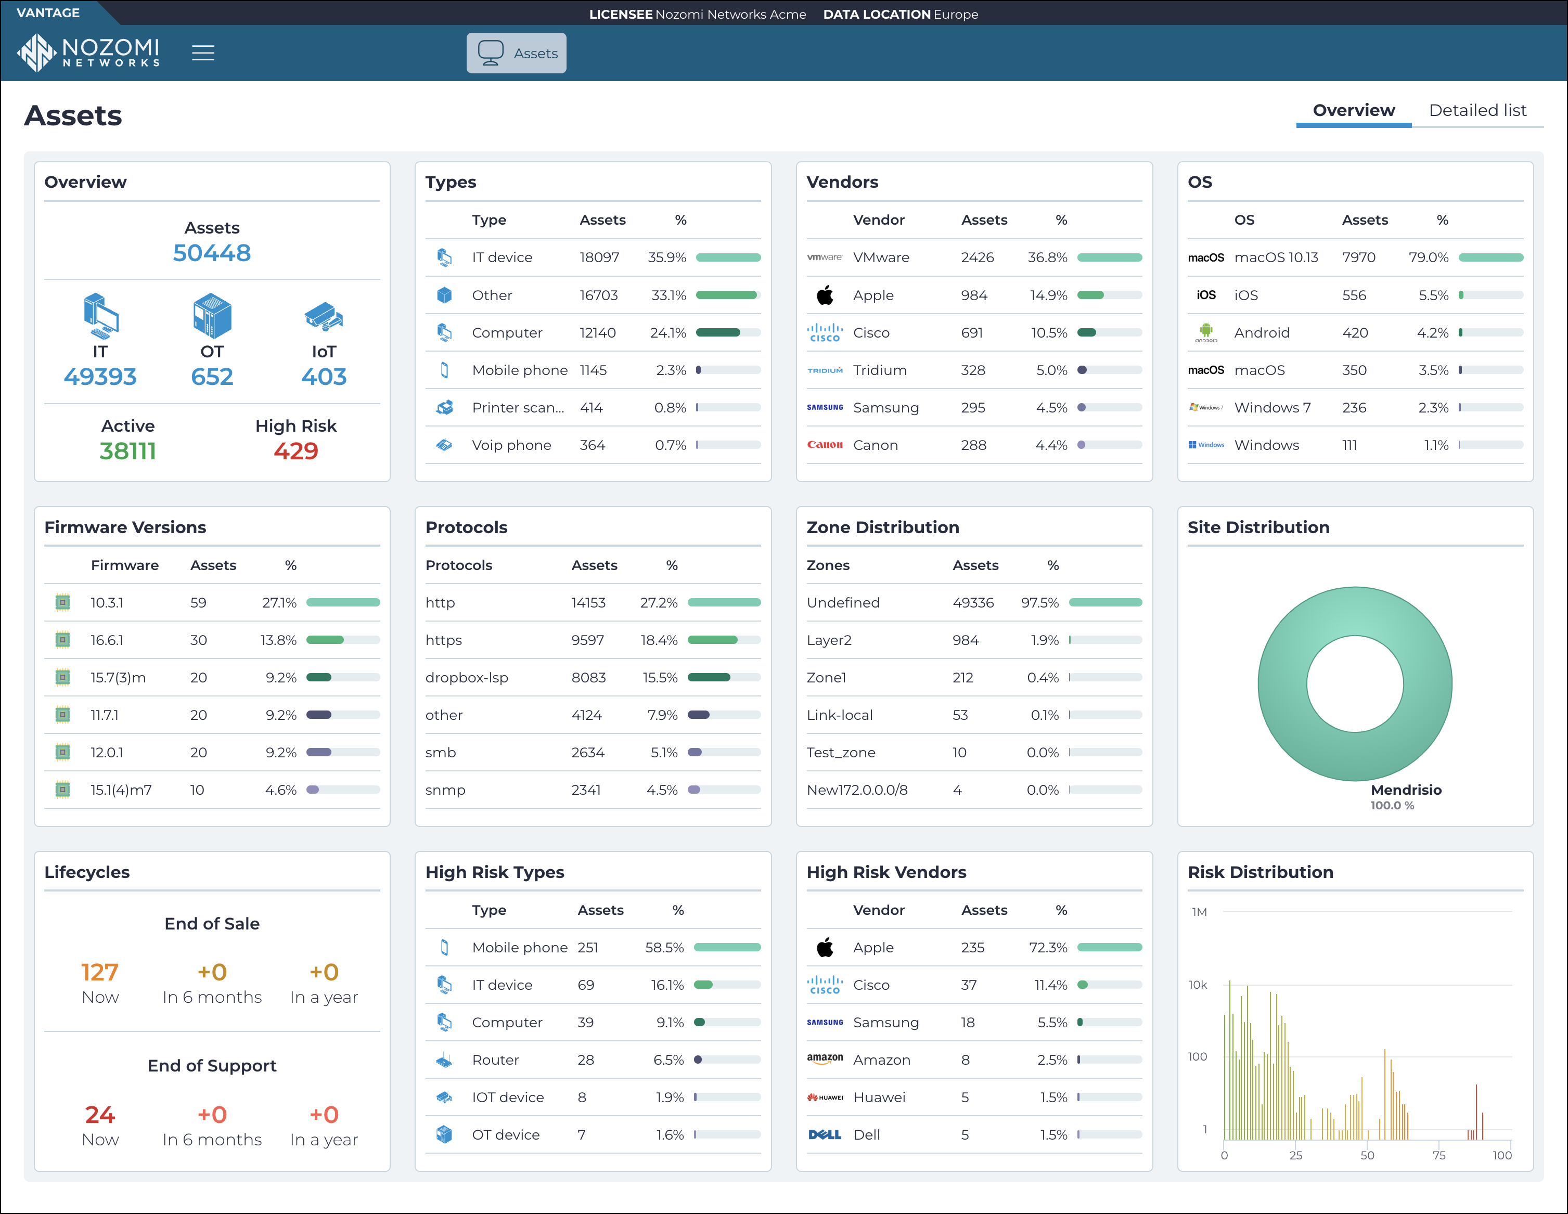Click the Router icon in High Risk Types
This screenshot has height=1214, width=1568.
pos(444,1061)
